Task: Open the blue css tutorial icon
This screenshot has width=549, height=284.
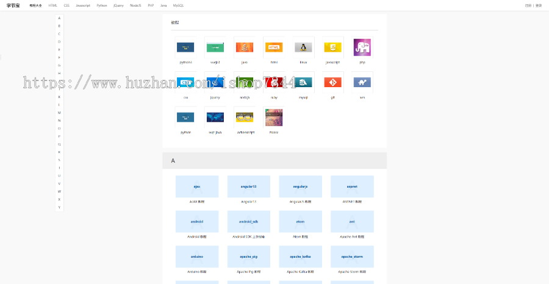Action: point(185,82)
